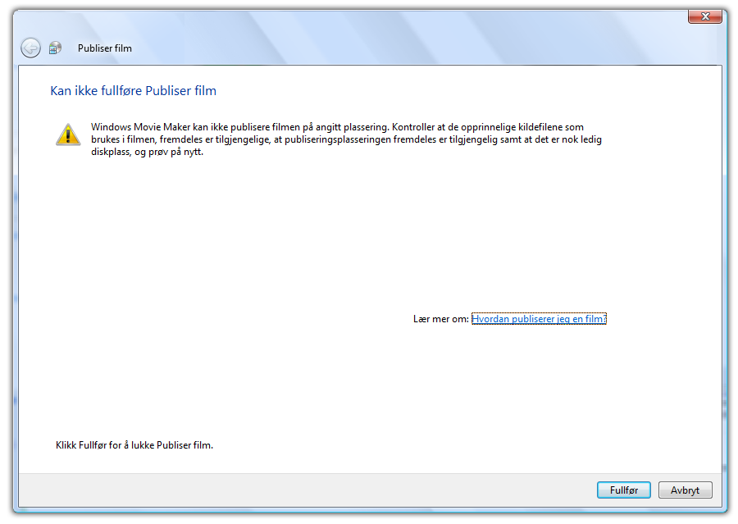Click 'Windows Movie Maker' in the error message
This screenshot has height=524, width=738.
tap(137, 128)
